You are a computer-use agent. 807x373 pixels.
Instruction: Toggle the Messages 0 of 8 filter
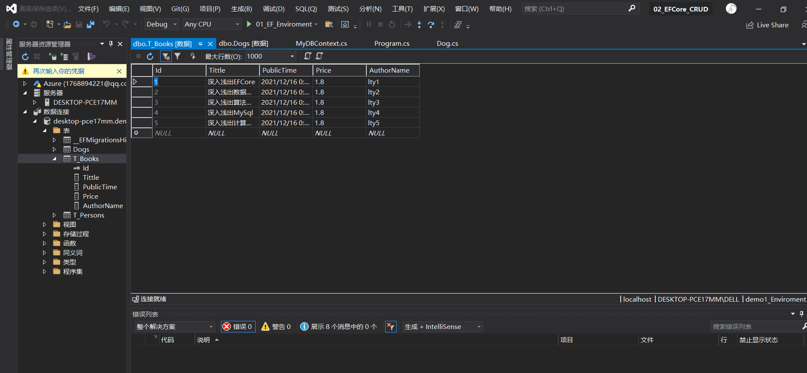[339, 326]
